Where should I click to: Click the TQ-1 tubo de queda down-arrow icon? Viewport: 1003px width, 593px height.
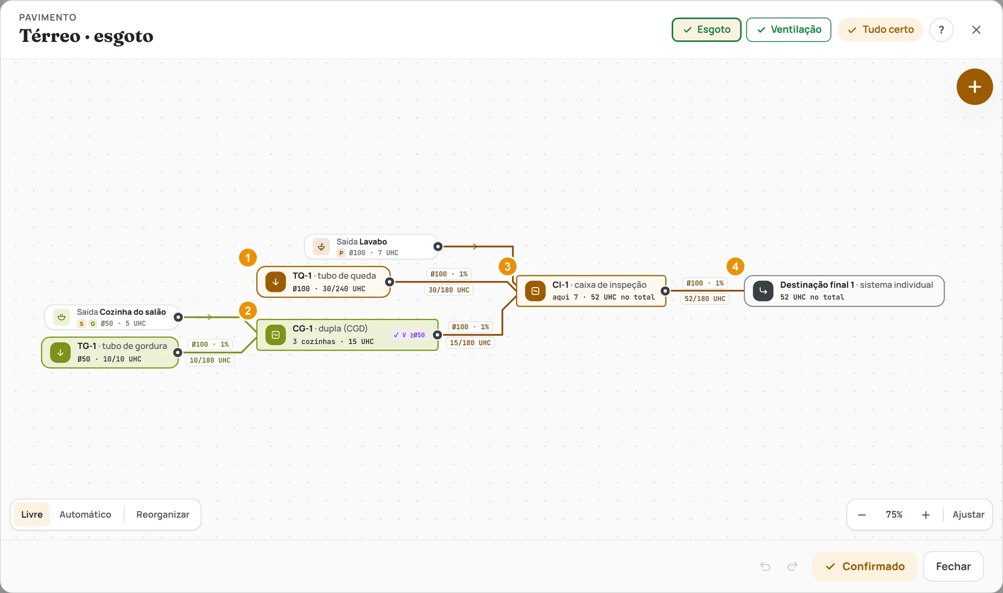tap(275, 282)
